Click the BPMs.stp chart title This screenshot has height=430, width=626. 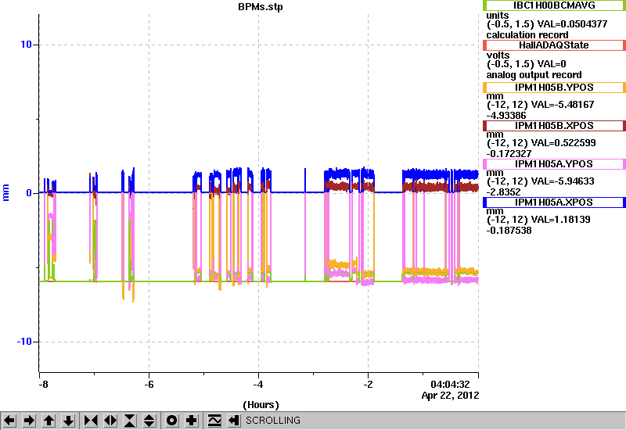coord(261,7)
